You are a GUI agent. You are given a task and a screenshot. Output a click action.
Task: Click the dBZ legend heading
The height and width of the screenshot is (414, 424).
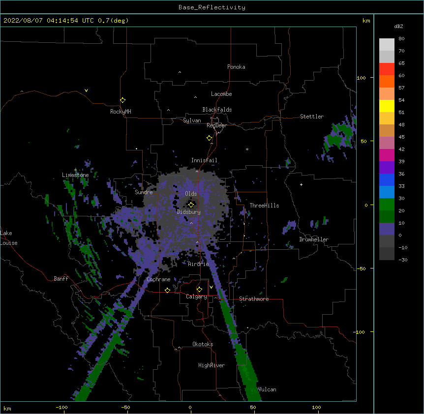(398, 26)
